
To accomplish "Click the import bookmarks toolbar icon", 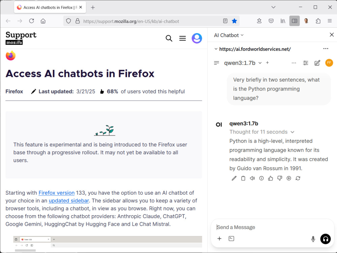I will pyautogui.click(x=259, y=21).
